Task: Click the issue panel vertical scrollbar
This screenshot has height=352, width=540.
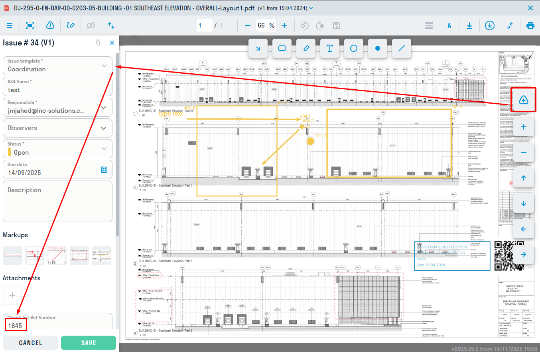Action: coord(117,144)
